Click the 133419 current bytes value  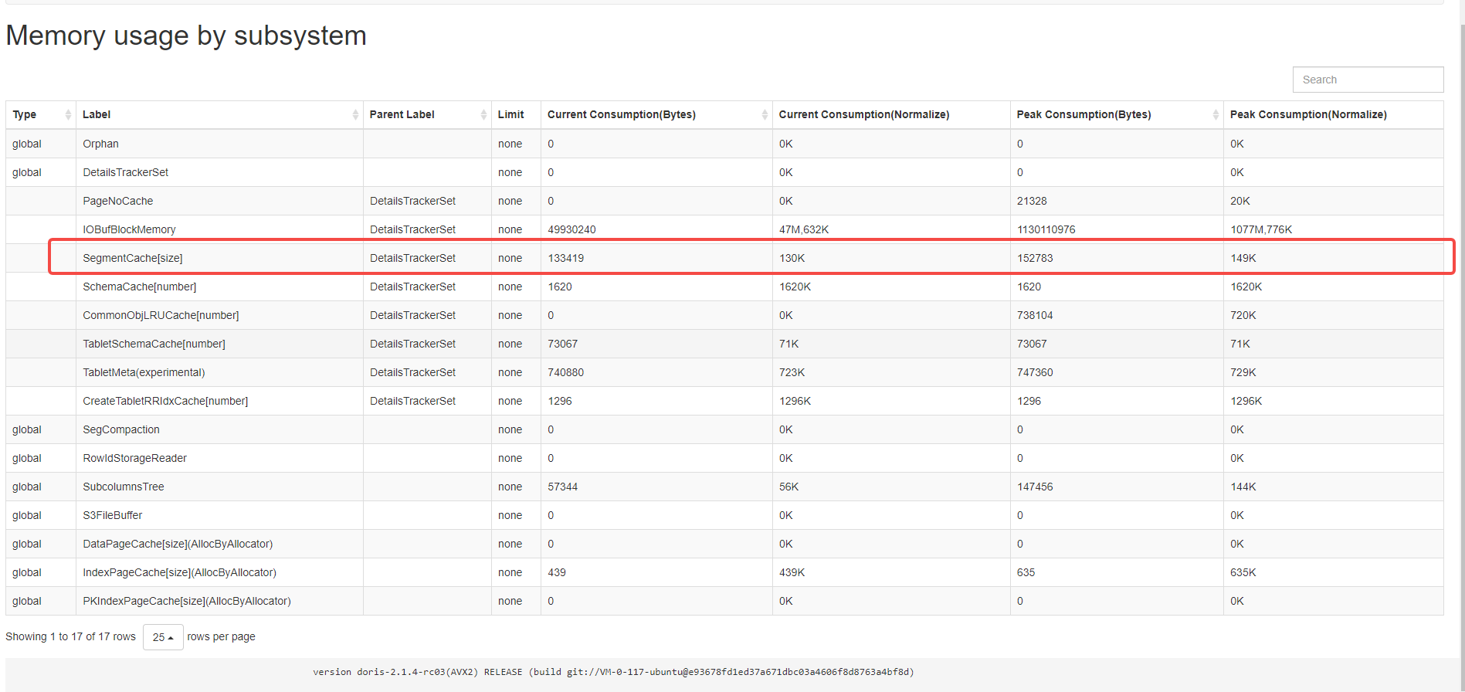pos(565,258)
